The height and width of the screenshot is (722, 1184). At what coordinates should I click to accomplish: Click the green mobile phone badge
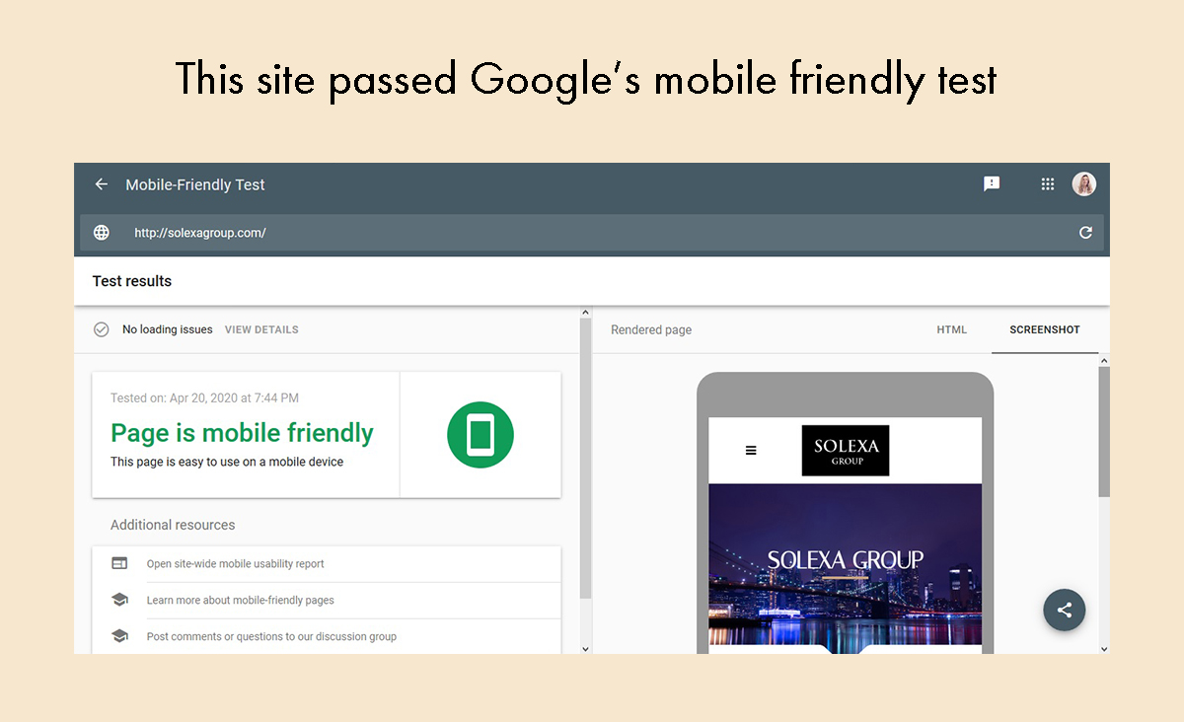[481, 434]
